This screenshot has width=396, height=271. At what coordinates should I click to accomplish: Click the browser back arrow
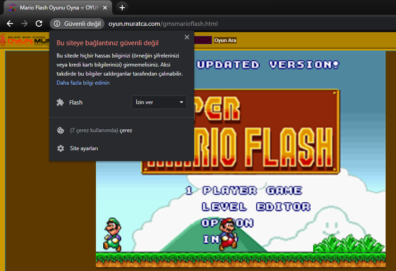[x=10, y=24]
